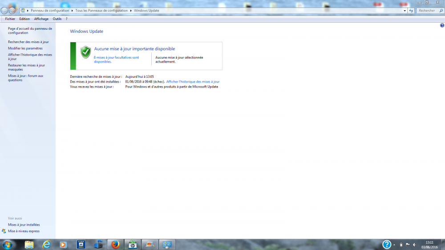The width and height of the screenshot is (445, 250).
Task: Click the Windows Start orb
Action: [8, 244]
